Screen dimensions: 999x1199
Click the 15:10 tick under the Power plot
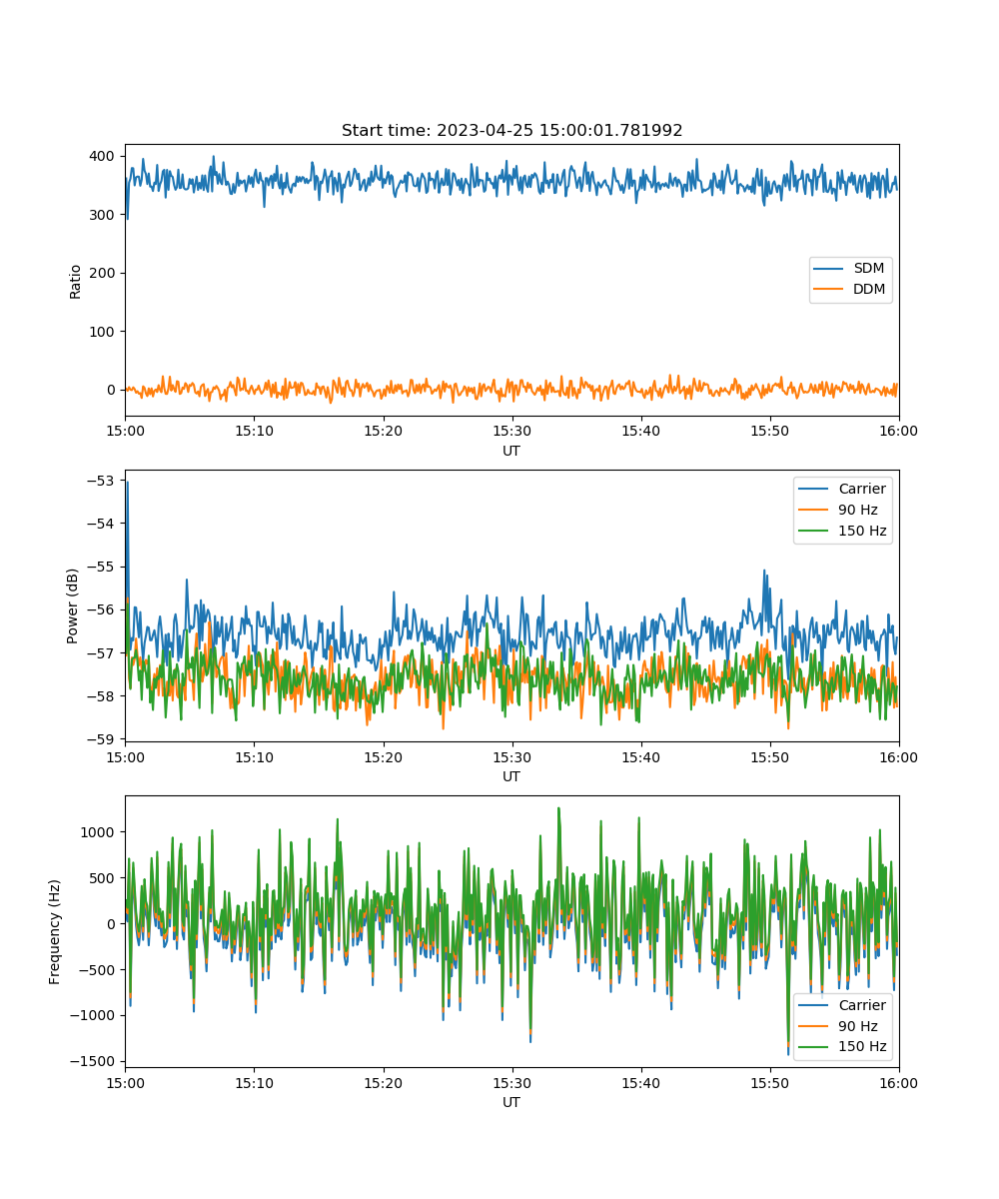(x=254, y=756)
